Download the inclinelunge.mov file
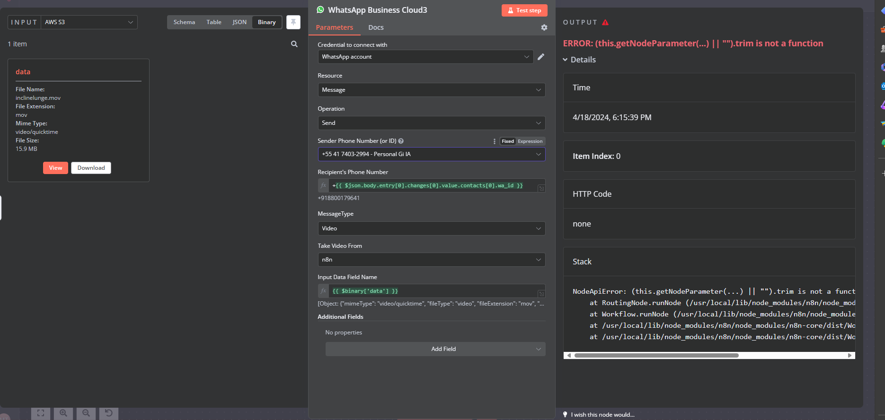885x420 pixels. pyautogui.click(x=91, y=168)
